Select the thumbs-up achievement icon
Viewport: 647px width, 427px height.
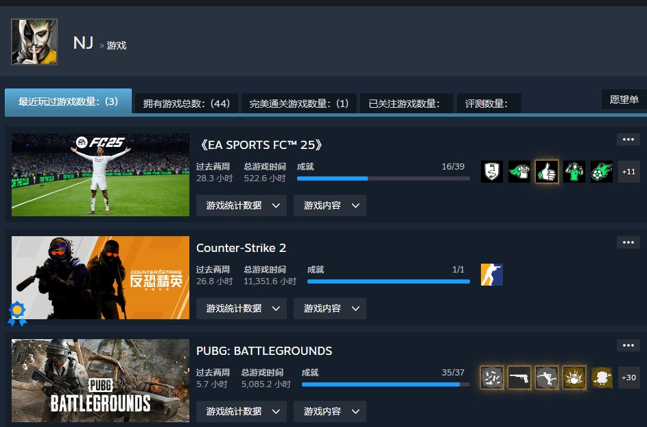point(547,172)
